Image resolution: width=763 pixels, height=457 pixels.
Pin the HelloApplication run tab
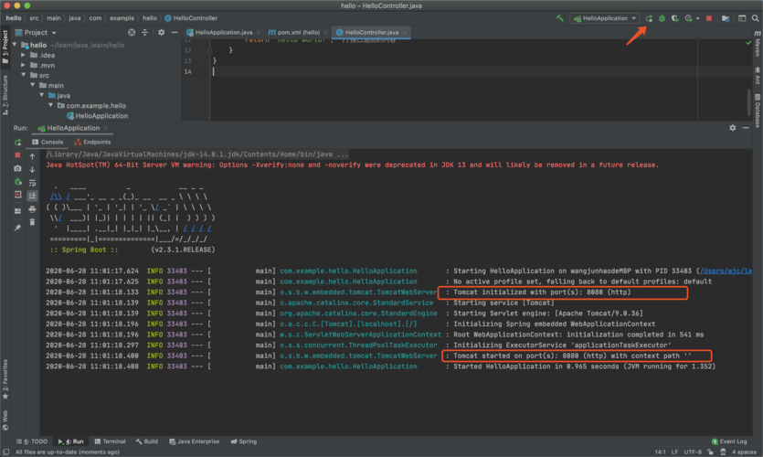click(17, 228)
